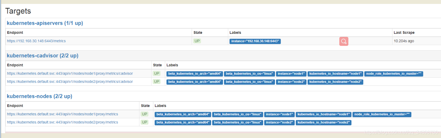This screenshot has width=441, height=138.
Task: Click the kubernetes_io_hostname="node2" label in the kubernetes-nodes section
Action: [x=324, y=123]
